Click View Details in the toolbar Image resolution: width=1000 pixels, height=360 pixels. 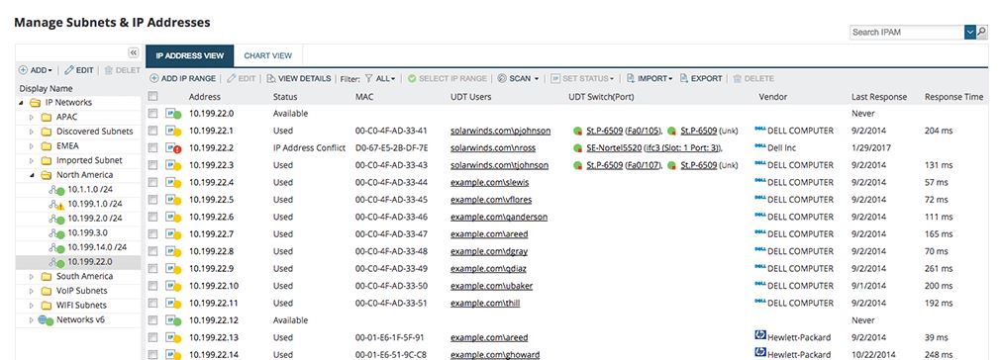pyautogui.click(x=299, y=78)
